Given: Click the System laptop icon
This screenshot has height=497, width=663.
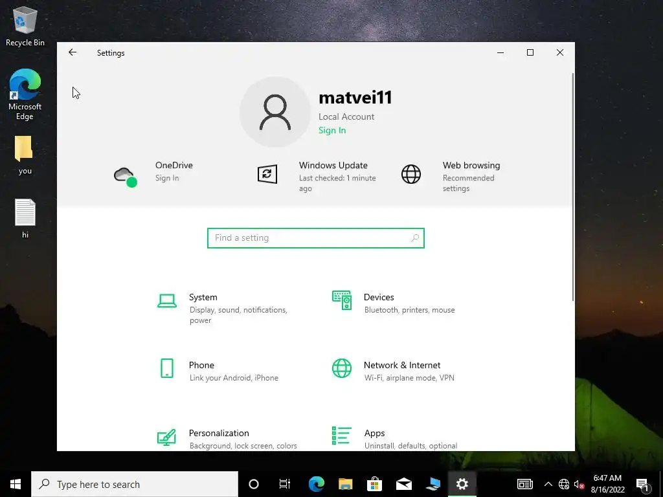Looking at the screenshot, I should pos(167,301).
